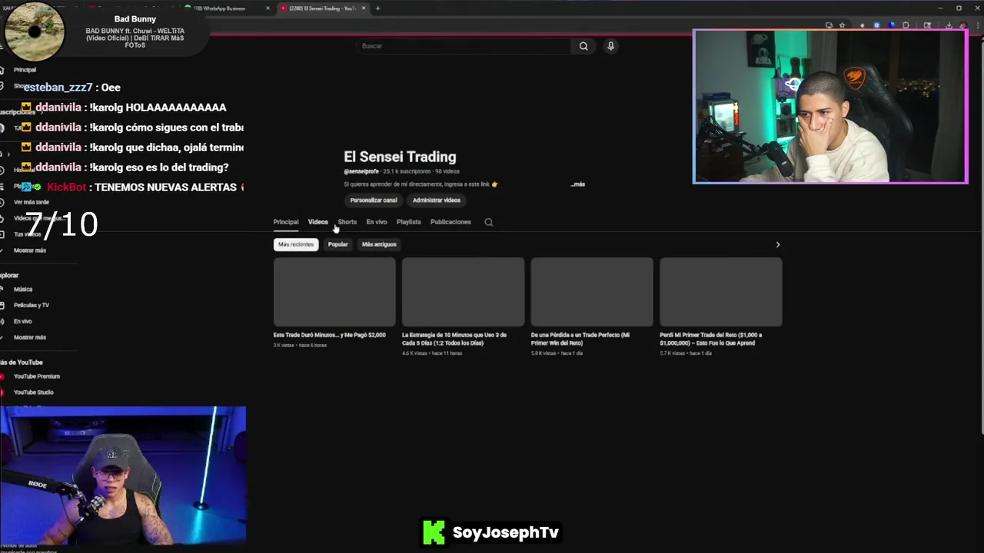
Task: Open Principal home entry in sidebar
Action: [25, 70]
